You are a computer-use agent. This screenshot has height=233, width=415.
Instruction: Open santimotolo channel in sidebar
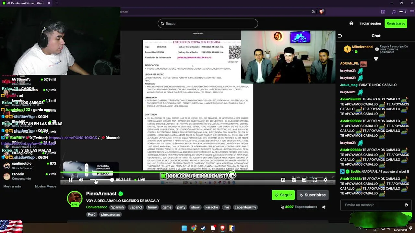tap(30, 166)
